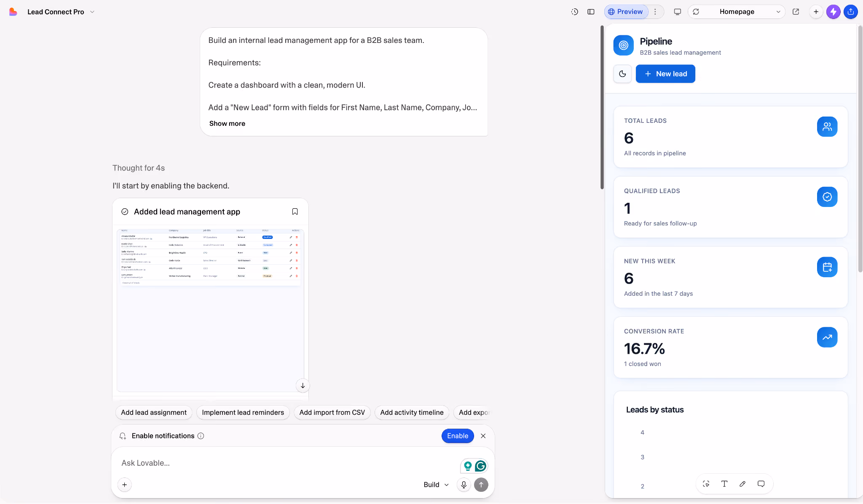
Task: Toggle dark mode with the moon icon
Action: (x=622, y=74)
